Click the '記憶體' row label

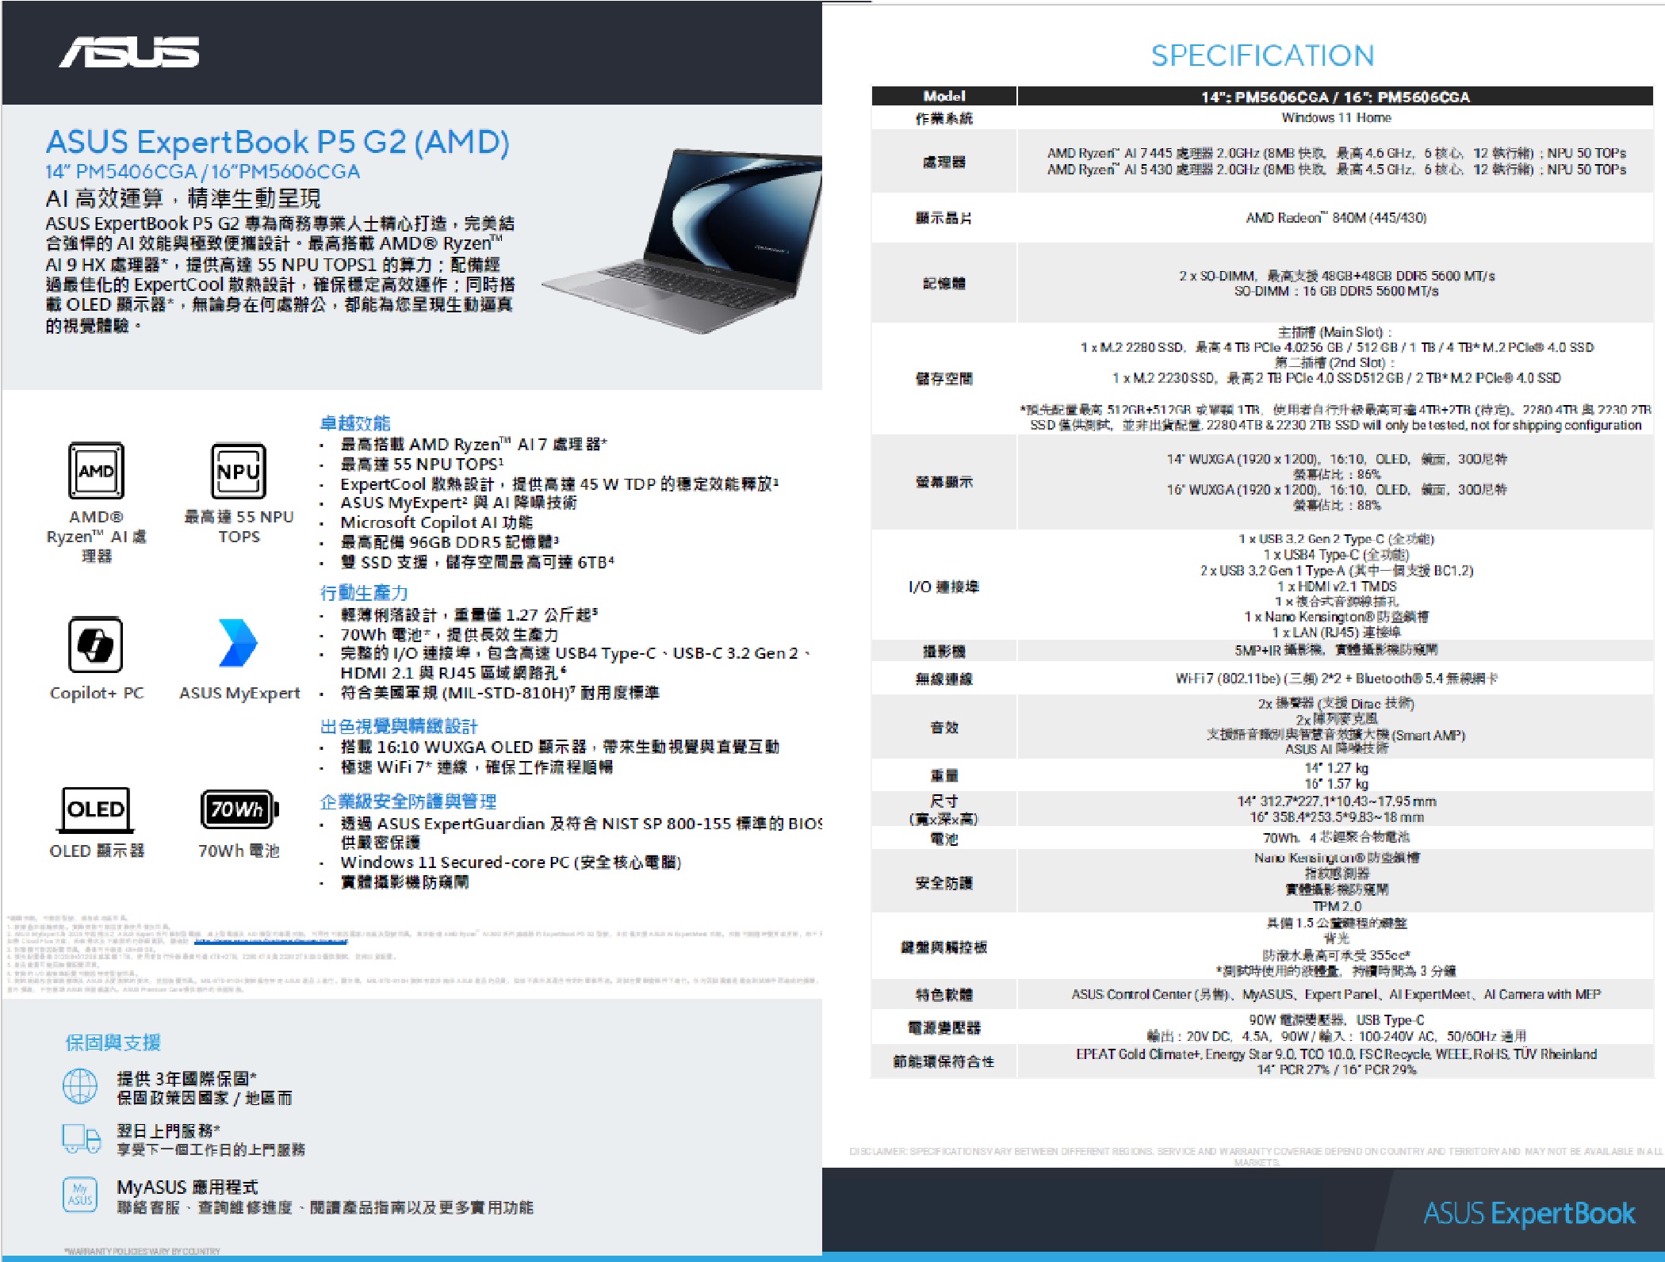(x=944, y=283)
